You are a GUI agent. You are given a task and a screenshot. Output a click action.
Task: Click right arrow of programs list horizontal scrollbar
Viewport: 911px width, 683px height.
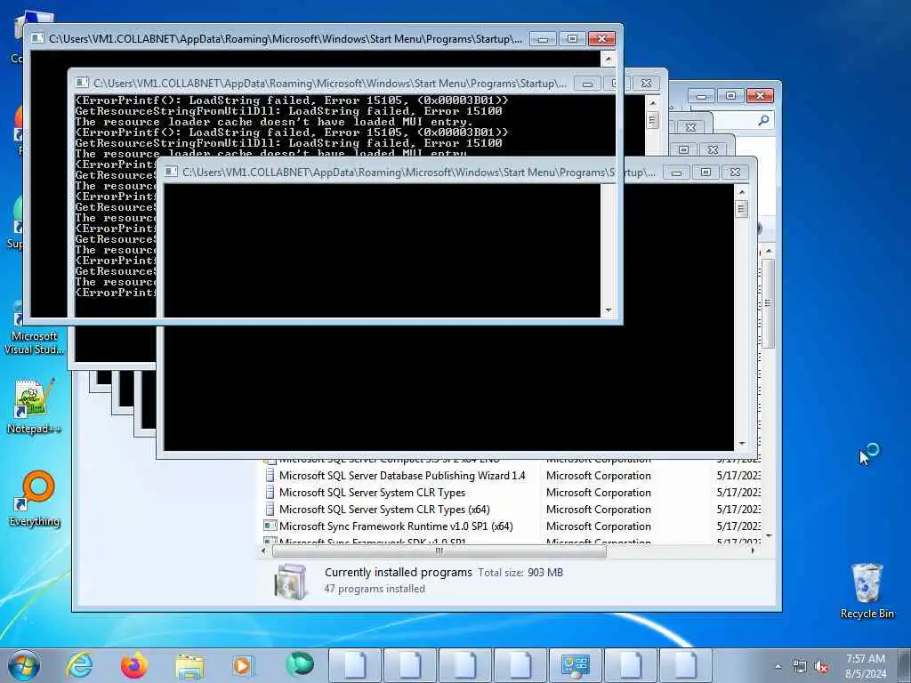753,550
